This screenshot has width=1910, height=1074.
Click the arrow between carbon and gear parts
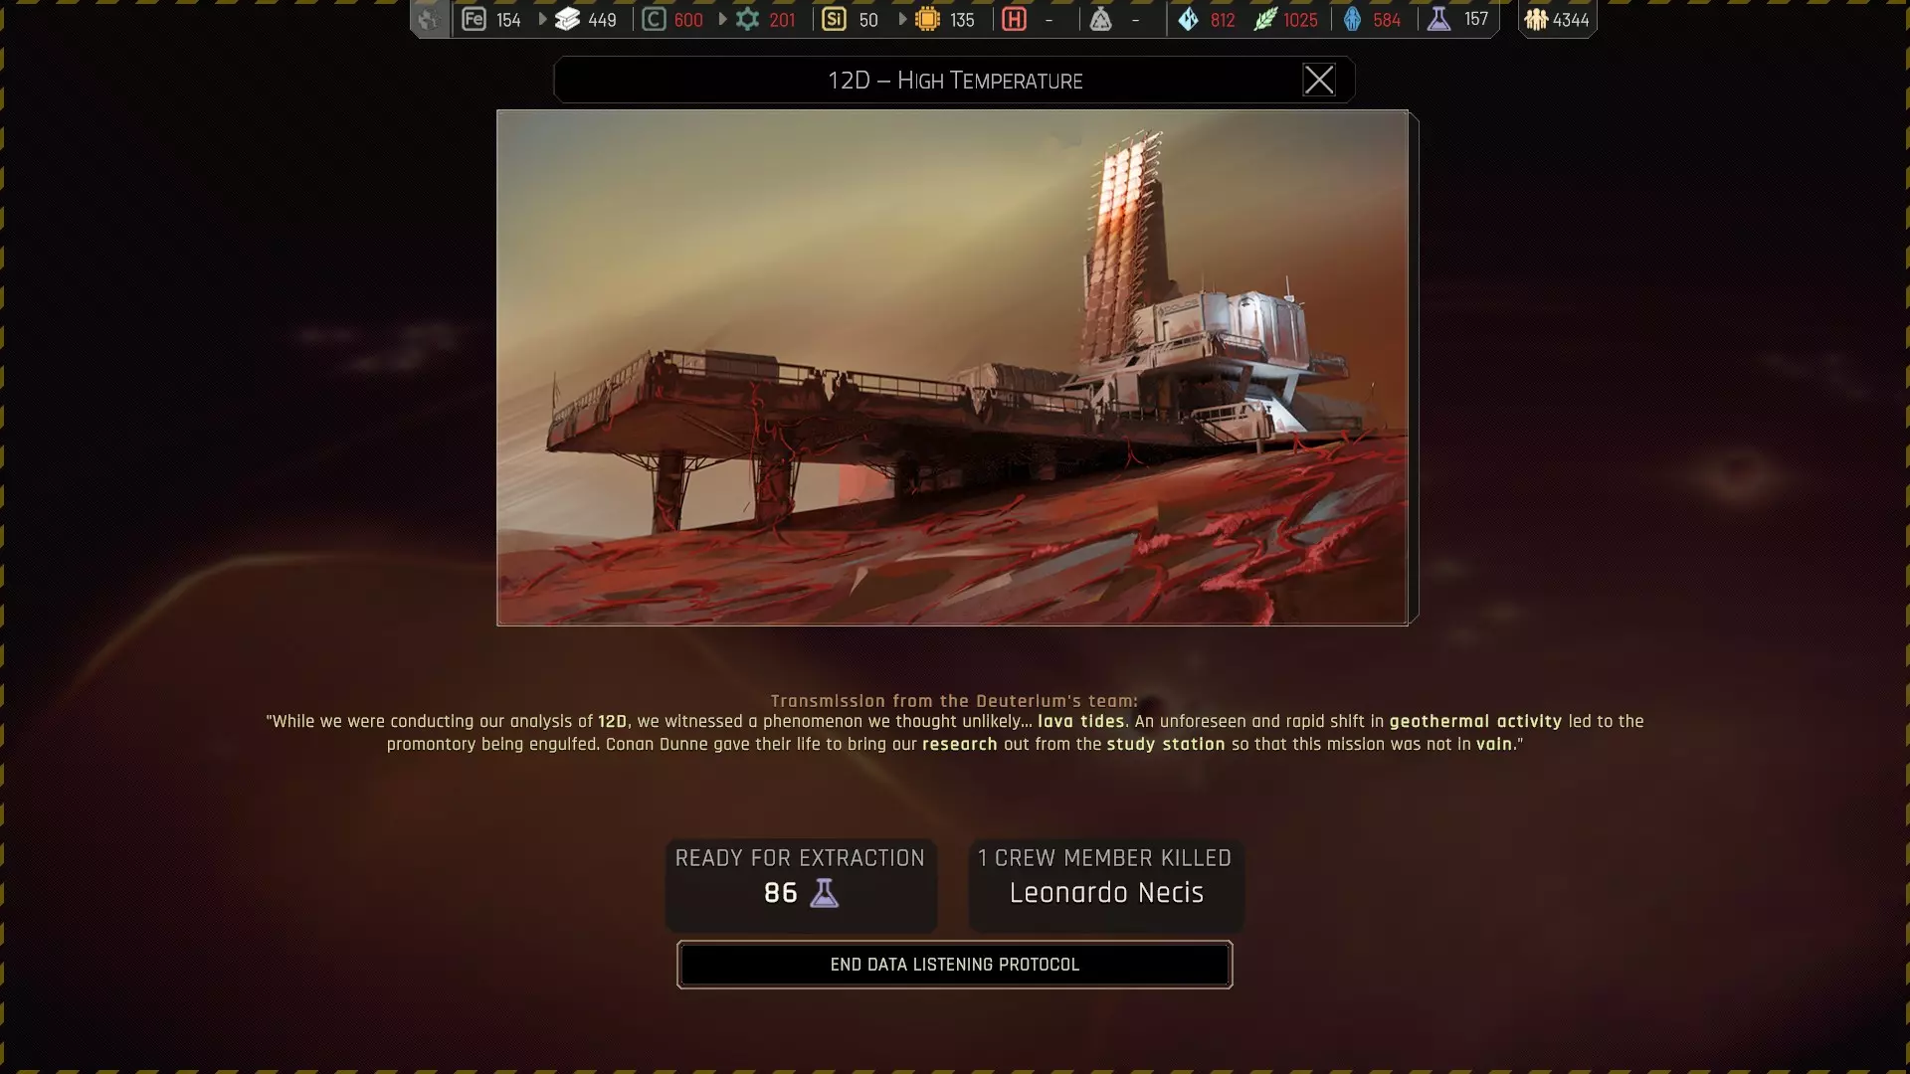click(x=722, y=19)
